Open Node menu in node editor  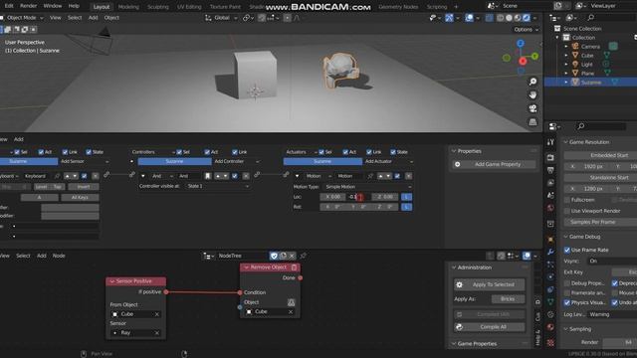coord(59,256)
